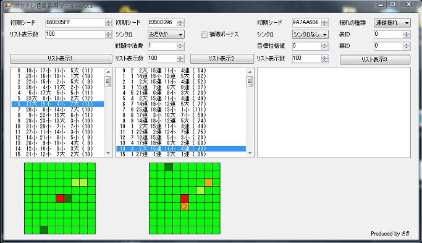Screen dimensions: 422x243
Task: Click the 裏ID spinner arrows
Action: [407, 46]
